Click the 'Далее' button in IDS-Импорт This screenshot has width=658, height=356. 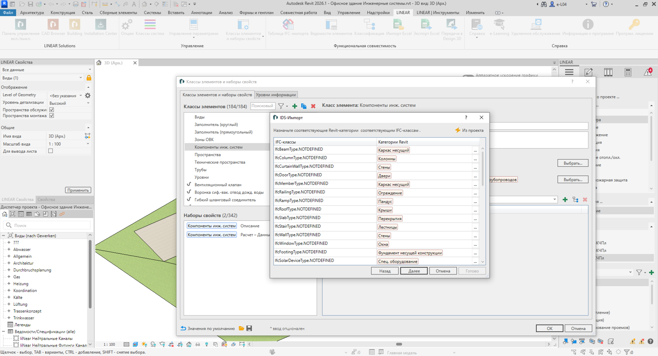click(x=414, y=271)
